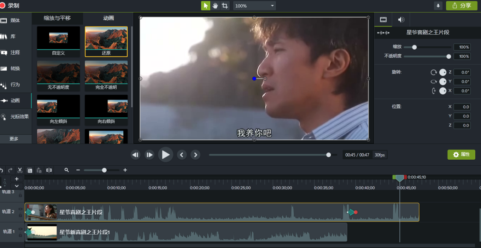
Task: Click the green 分享 share button
Action: pyautogui.click(x=462, y=6)
